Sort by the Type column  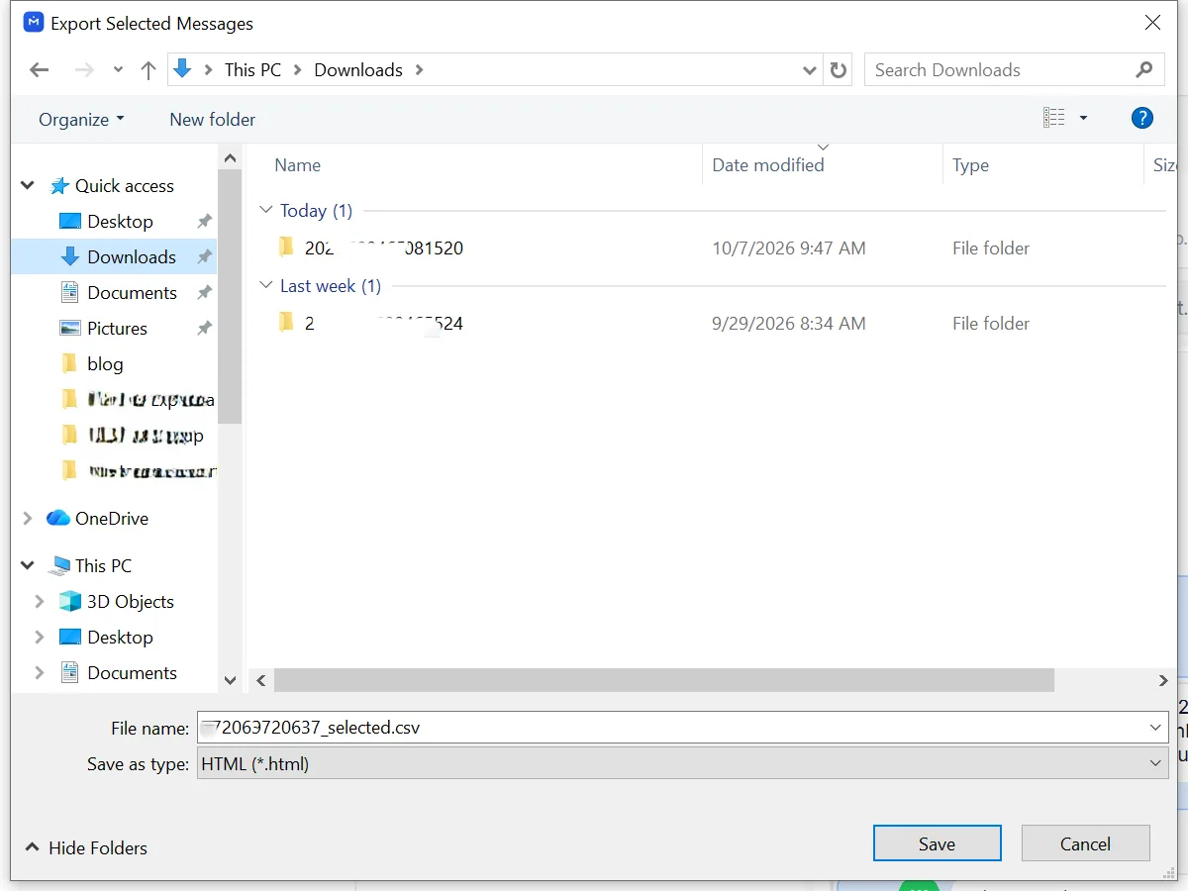tap(971, 165)
